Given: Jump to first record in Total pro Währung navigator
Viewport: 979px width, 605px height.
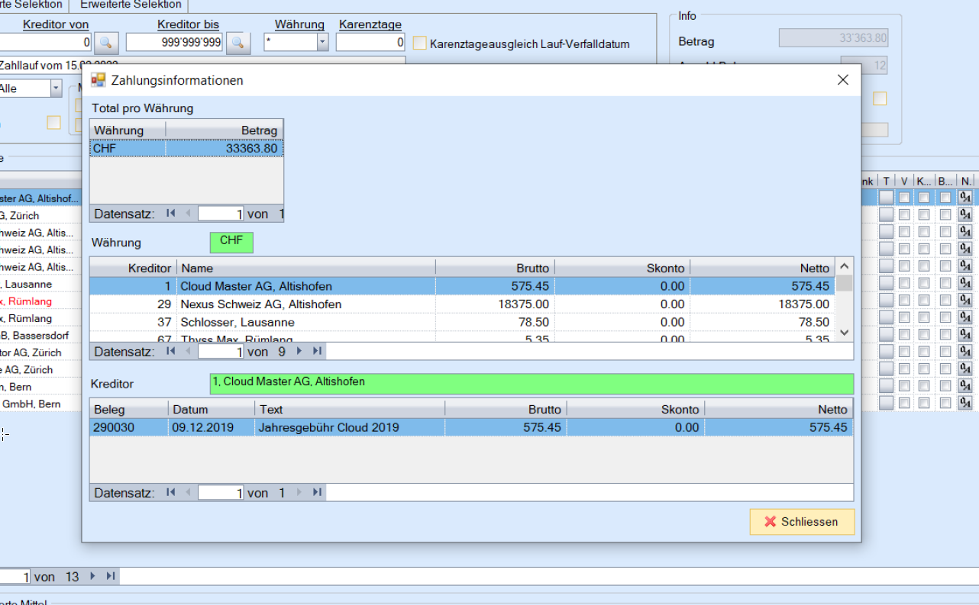Looking at the screenshot, I should pos(171,214).
